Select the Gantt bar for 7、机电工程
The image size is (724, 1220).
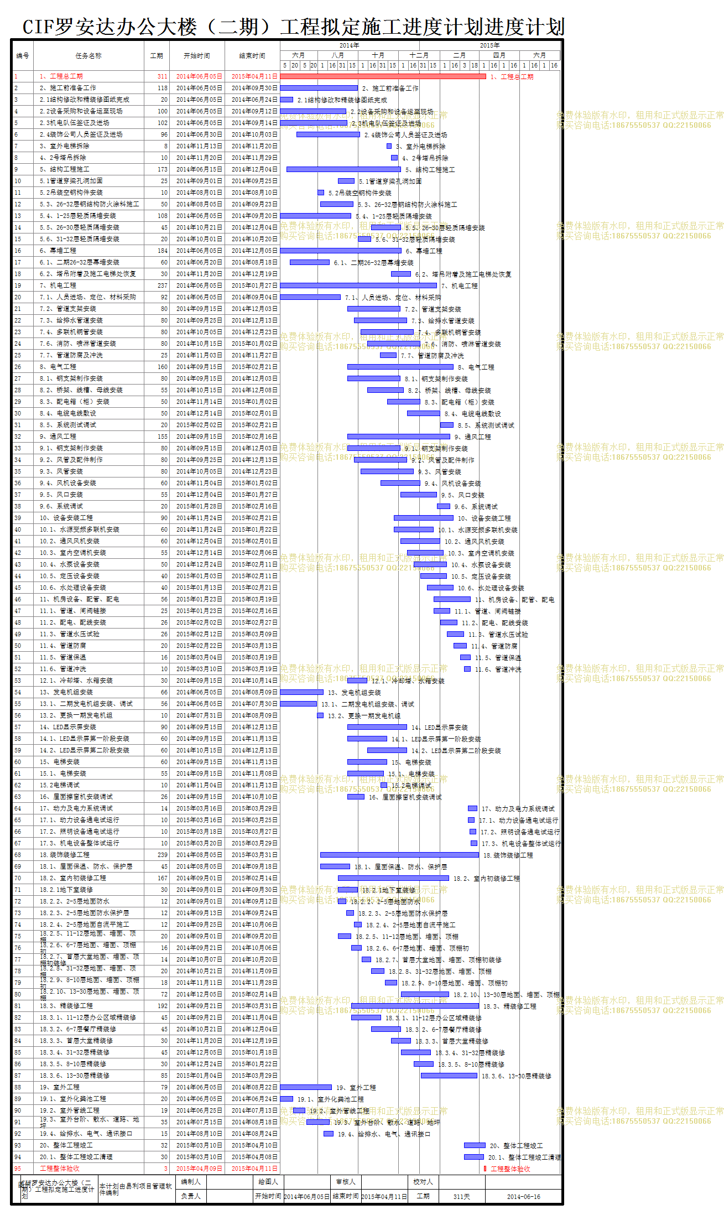click(x=358, y=285)
